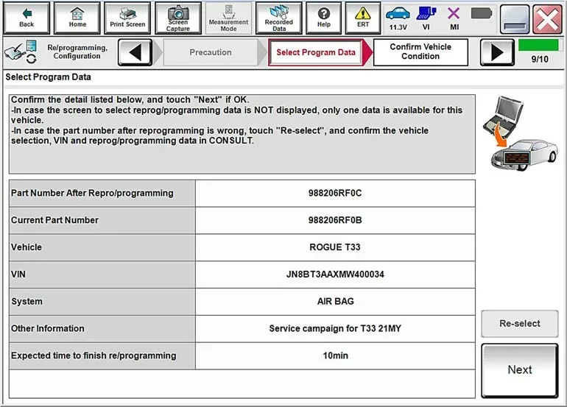Click Part Number After Repro/programming label
Viewport: 567px width, 407px height.
click(x=92, y=193)
